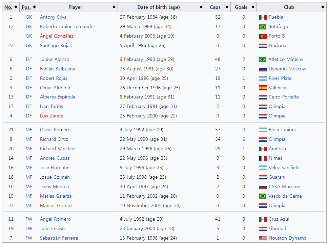Image resolution: width=328 pixels, height=244 pixels.
Task: Click the Argentina flag beside River Plate
Action: click(263, 79)
